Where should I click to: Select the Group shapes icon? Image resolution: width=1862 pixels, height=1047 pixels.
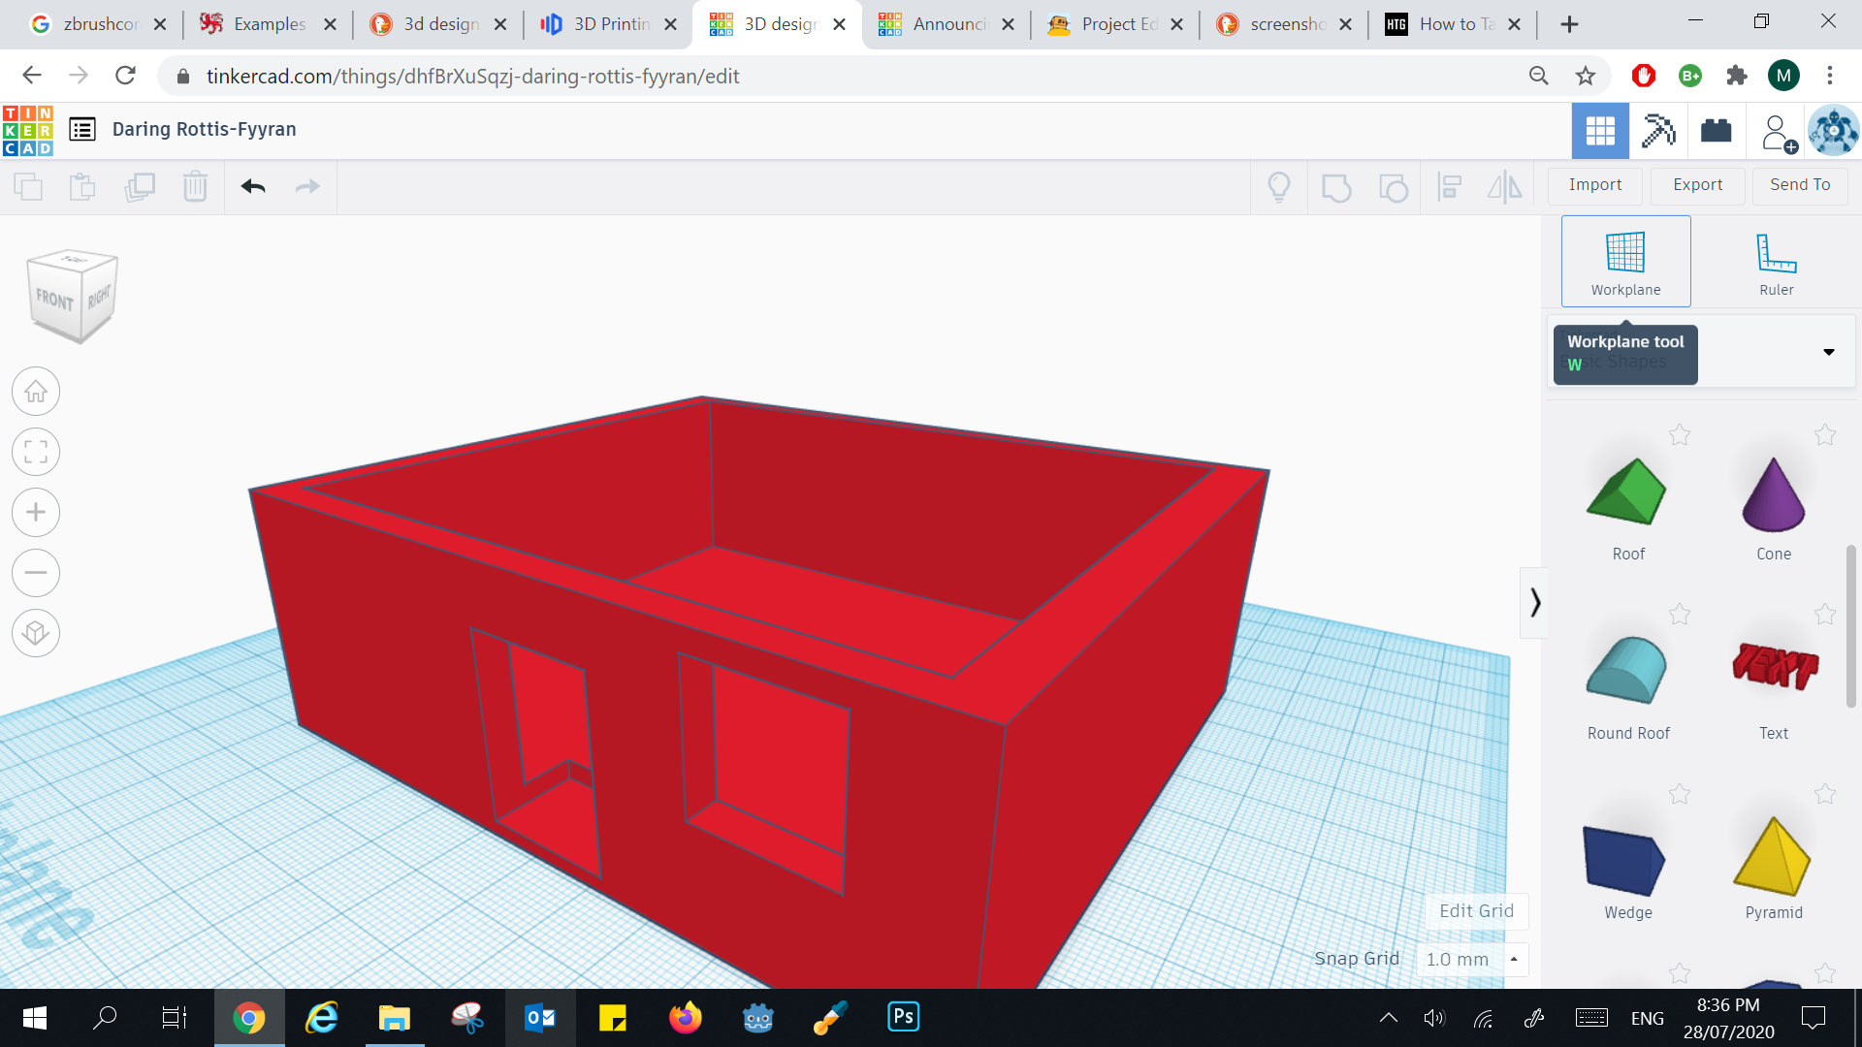[x=1337, y=188]
